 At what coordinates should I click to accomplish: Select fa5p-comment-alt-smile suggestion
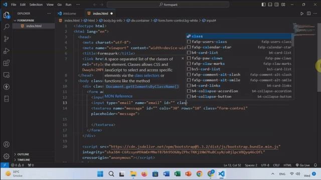coord(239,80)
